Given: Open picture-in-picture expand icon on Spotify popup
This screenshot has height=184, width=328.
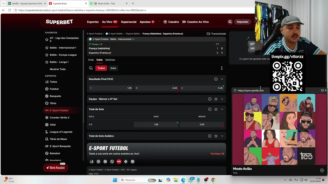Looking at the screenshot, I should (x=322, y=90).
